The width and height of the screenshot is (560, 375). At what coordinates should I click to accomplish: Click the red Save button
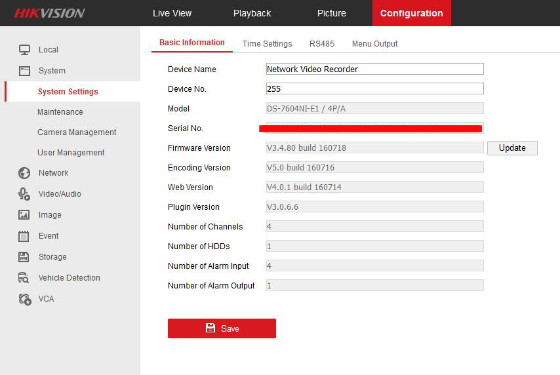click(222, 328)
